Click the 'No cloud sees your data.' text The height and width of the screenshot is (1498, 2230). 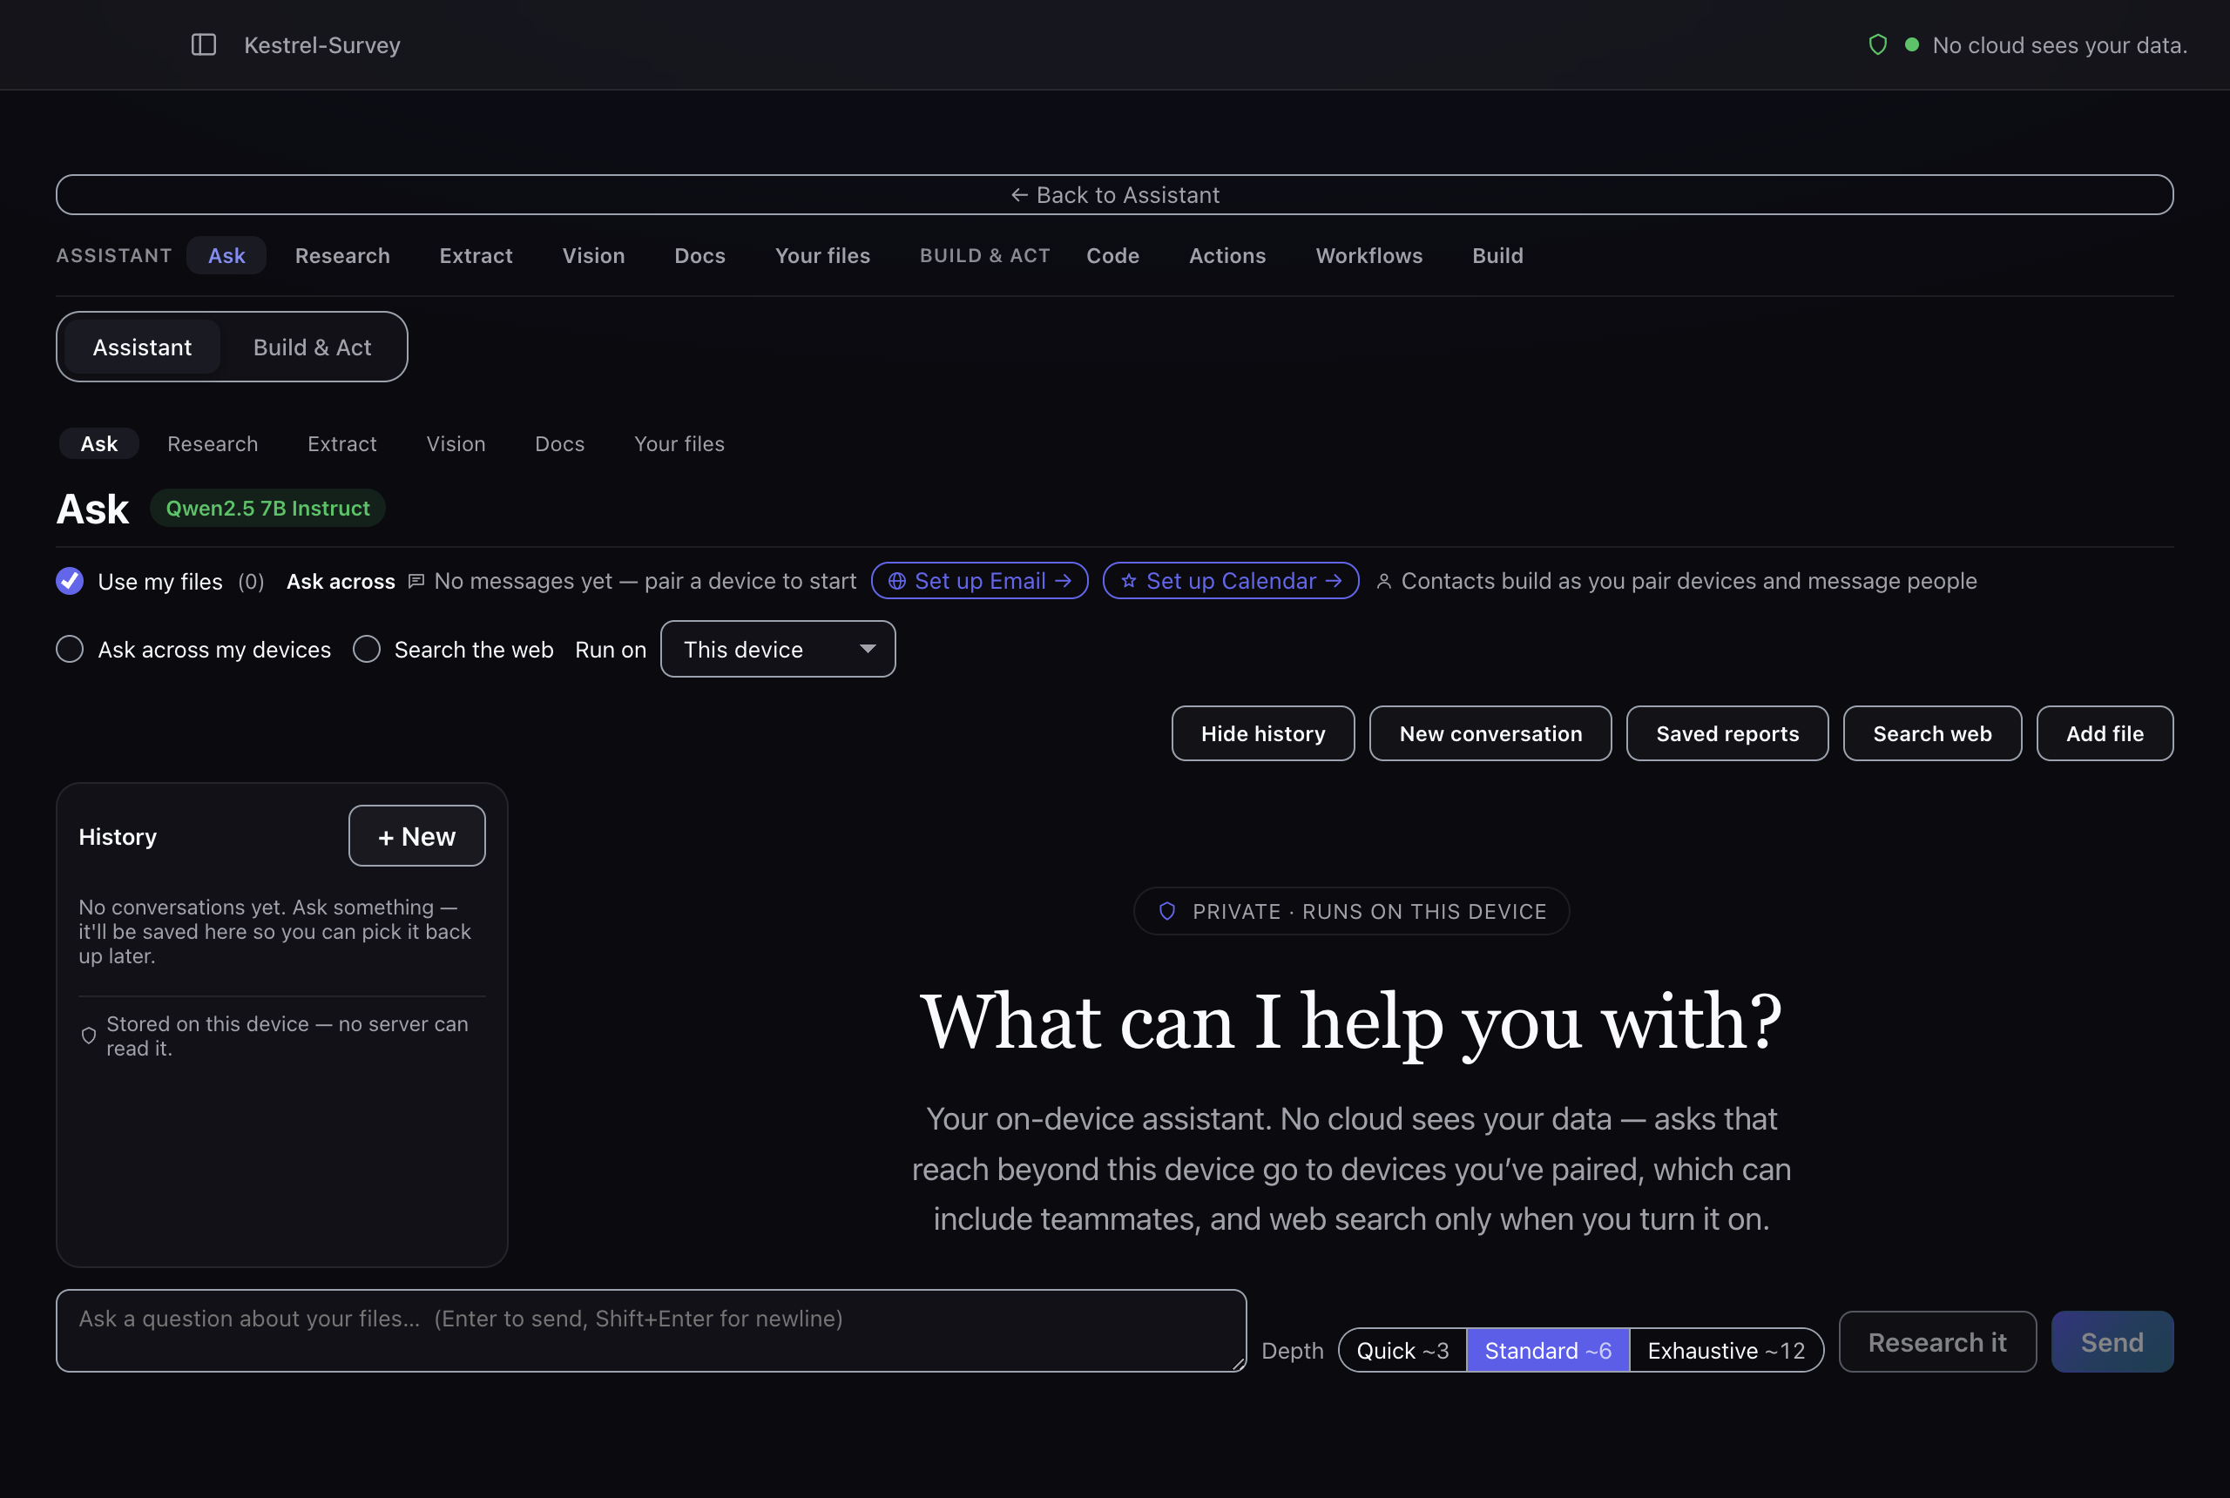[2059, 45]
